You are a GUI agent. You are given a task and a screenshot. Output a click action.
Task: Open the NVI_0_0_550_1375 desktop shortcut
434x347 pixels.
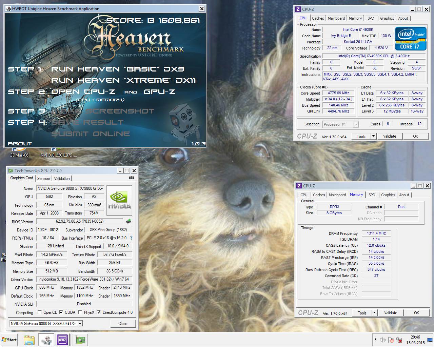[x=59, y=151]
